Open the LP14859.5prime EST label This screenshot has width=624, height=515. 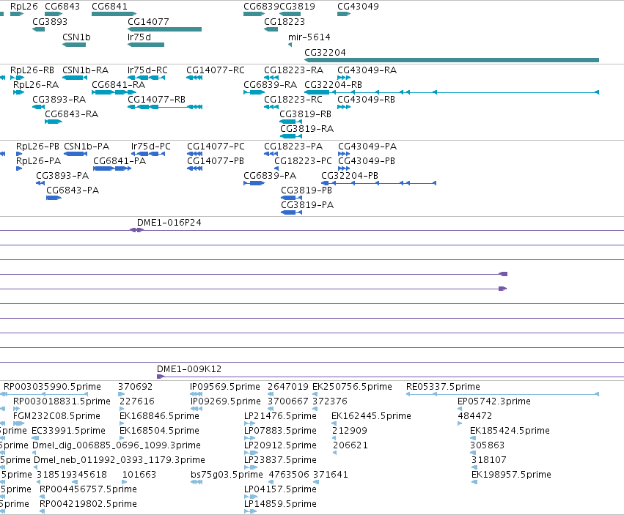(280, 504)
